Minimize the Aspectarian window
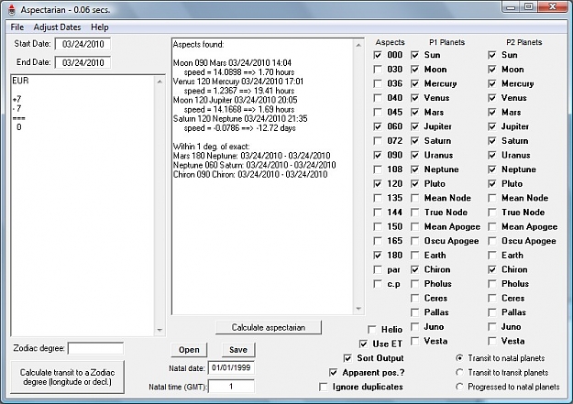 [512, 7]
